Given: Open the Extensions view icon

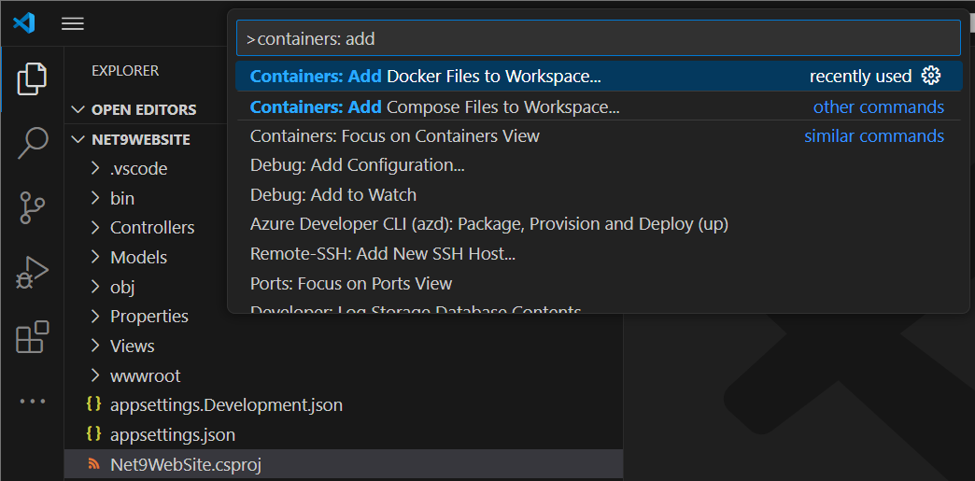Looking at the screenshot, I should tap(32, 337).
